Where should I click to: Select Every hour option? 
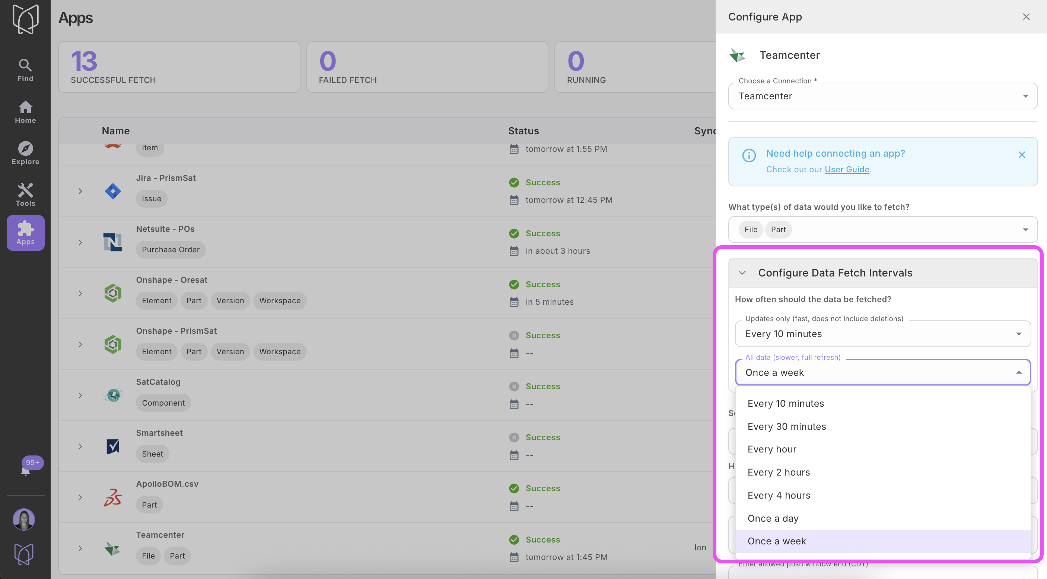(x=882, y=449)
